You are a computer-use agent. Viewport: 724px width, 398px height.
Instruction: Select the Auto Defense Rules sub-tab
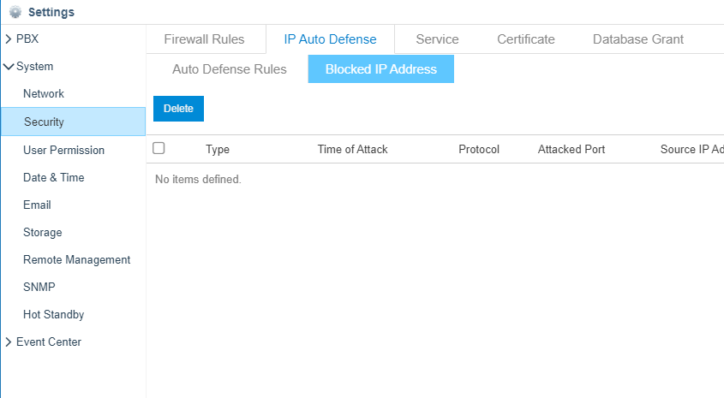(230, 69)
